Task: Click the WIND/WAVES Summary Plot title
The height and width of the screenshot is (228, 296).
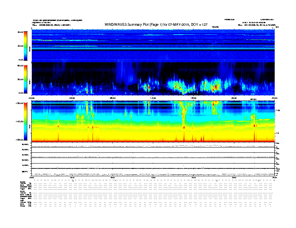Action: (x=156, y=25)
